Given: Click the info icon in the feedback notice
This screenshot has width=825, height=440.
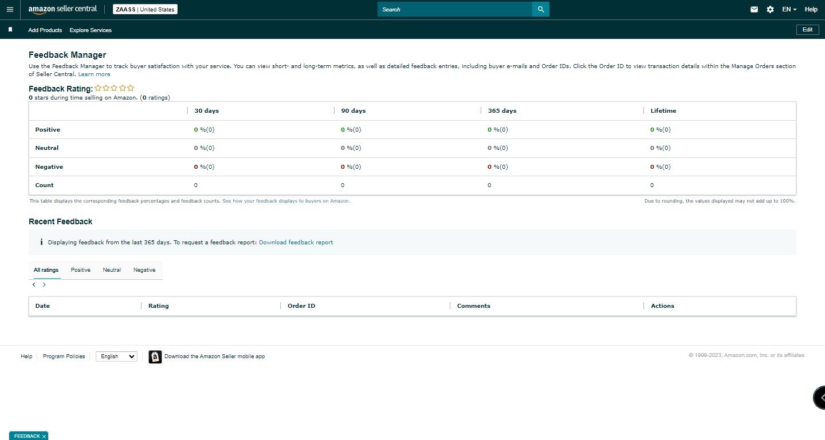Looking at the screenshot, I should click(x=41, y=242).
